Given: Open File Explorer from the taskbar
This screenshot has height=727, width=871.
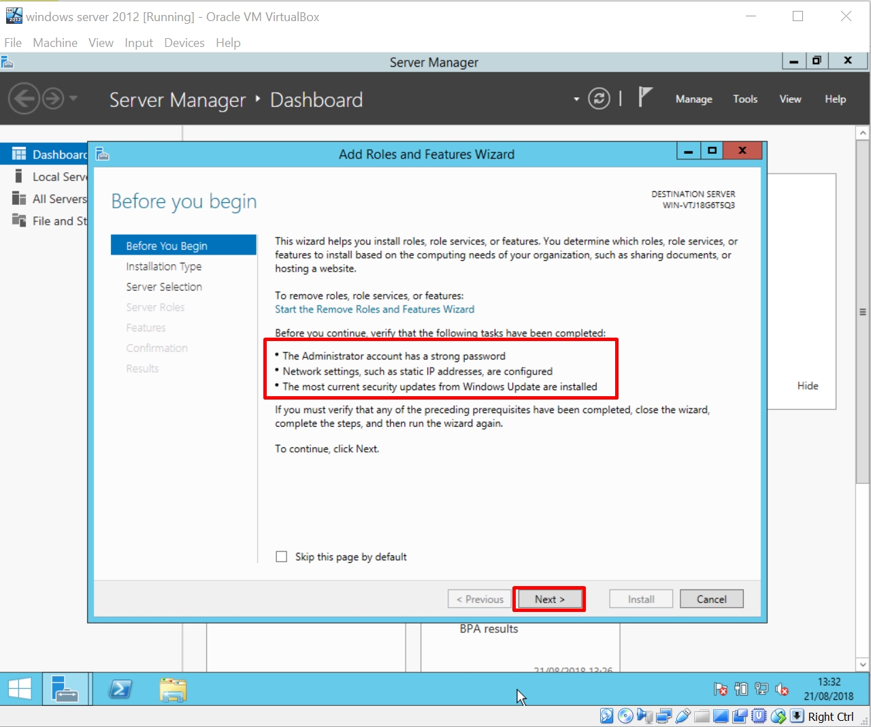Looking at the screenshot, I should pyautogui.click(x=173, y=690).
